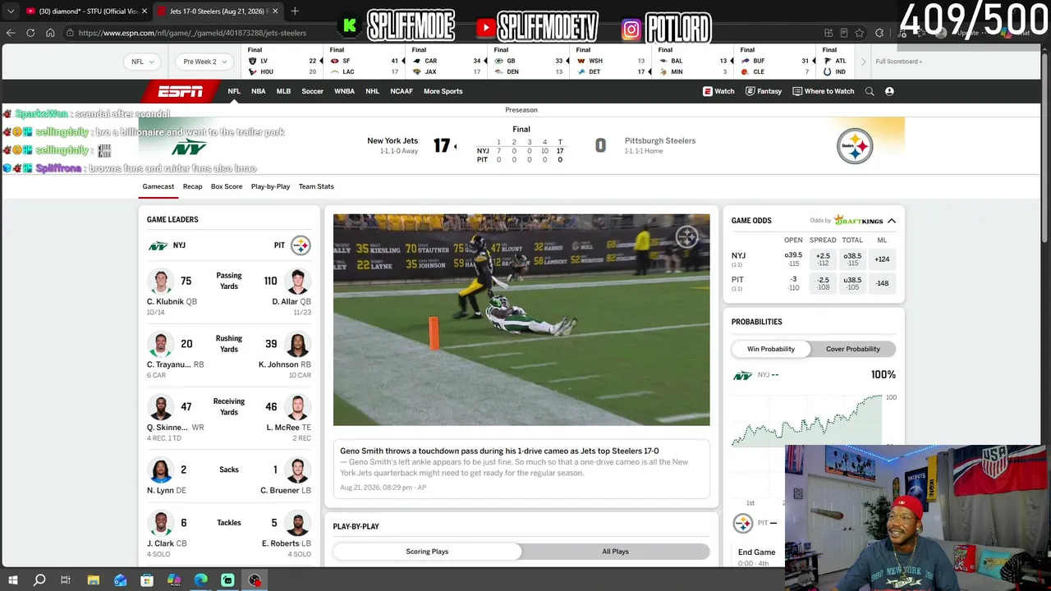1051x591 pixels.
Task: Open the Where to Watch link
Action: click(824, 91)
